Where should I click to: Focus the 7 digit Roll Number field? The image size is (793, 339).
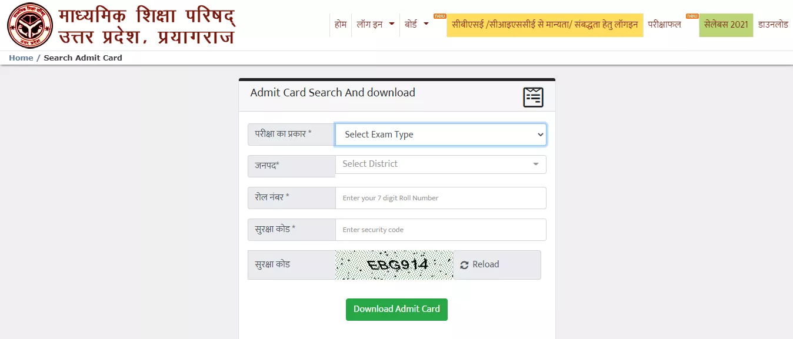441,198
